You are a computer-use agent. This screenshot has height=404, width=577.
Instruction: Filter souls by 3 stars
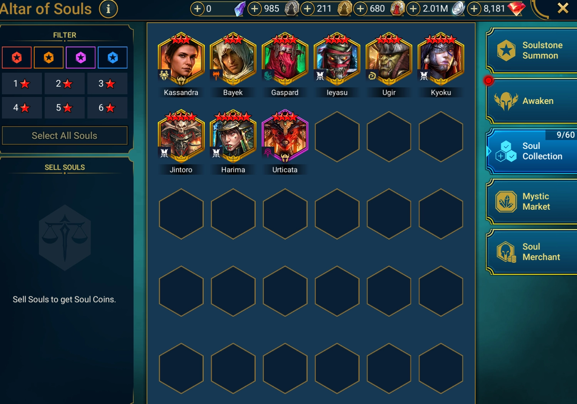(107, 83)
